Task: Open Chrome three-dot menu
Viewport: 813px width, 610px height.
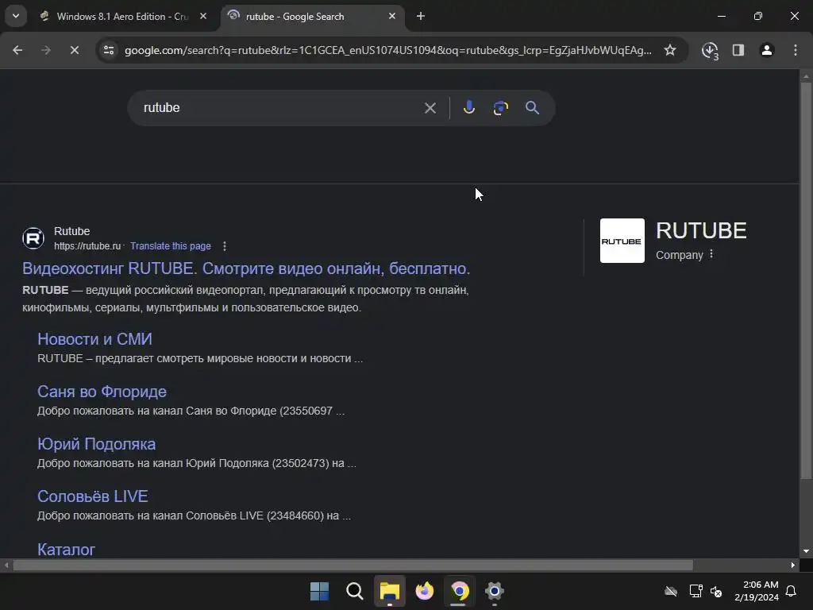Action: 796,50
